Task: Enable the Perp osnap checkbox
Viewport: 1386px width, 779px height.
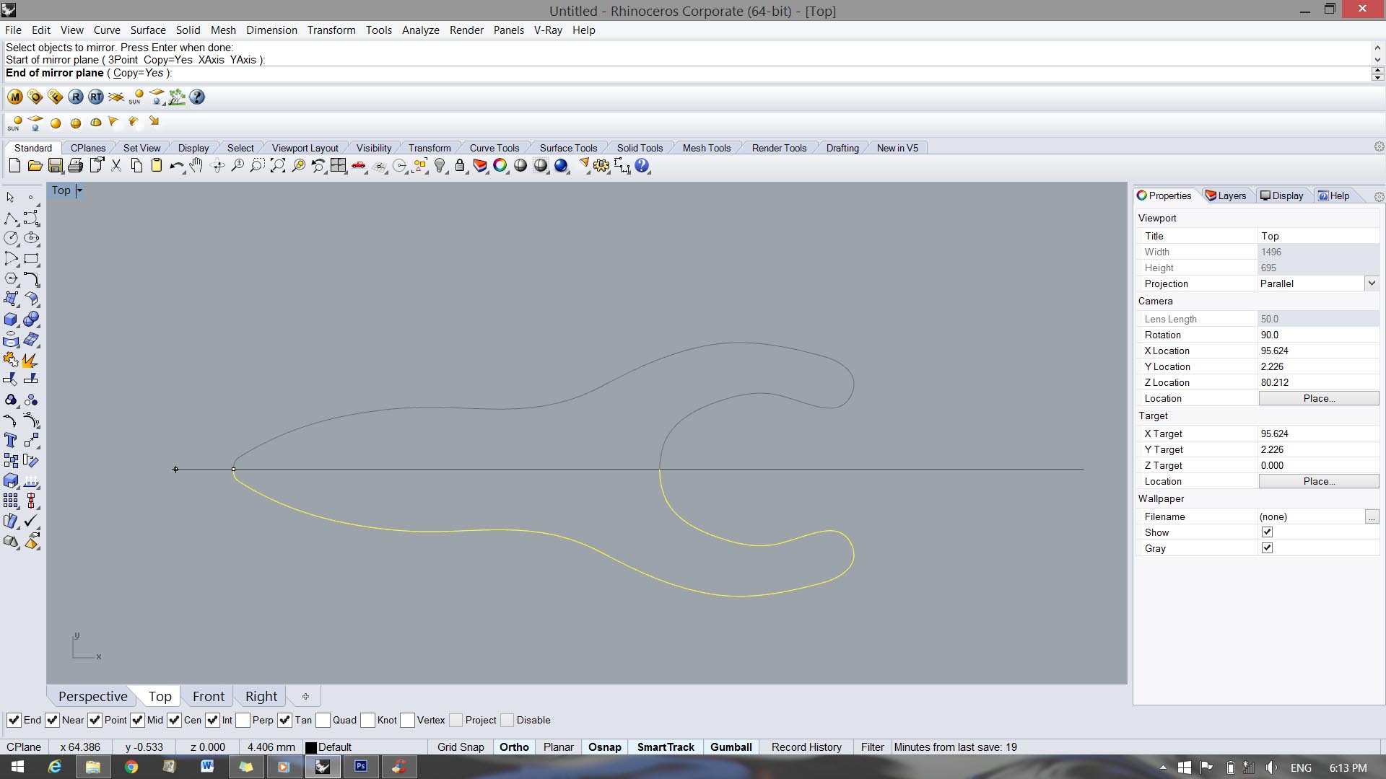Action: [x=243, y=720]
